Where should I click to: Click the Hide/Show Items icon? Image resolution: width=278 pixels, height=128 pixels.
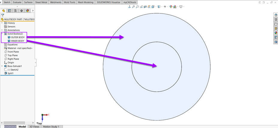point(165,7)
